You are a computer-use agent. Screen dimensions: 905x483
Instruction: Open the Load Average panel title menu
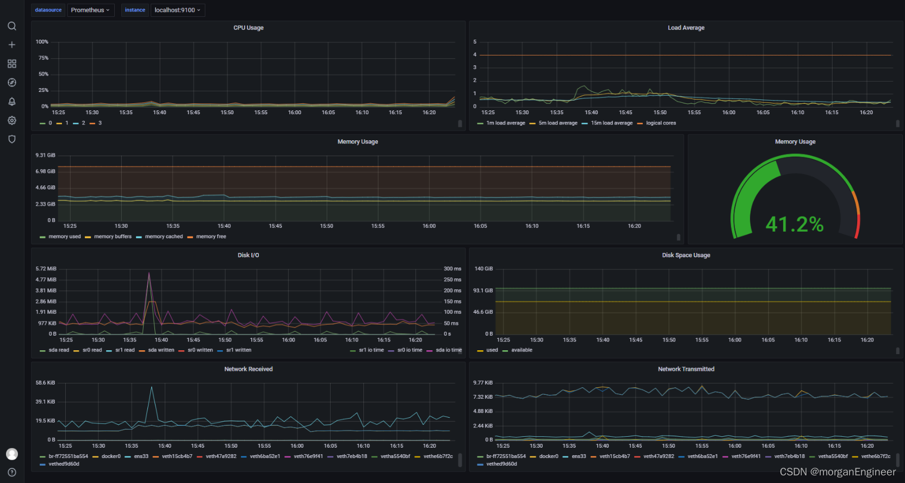click(x=686, y=28)
